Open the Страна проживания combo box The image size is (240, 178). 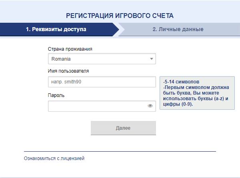point(102,59)
